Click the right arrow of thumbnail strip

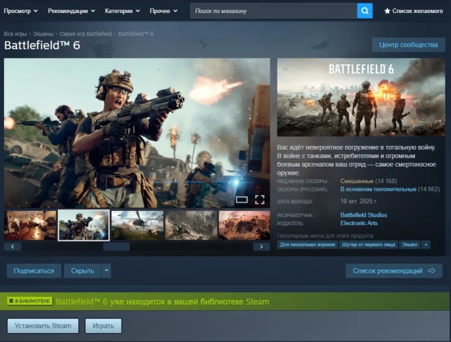[261, 247]
